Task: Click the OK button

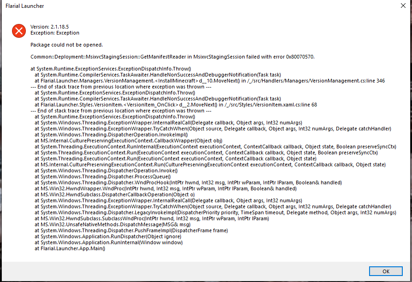Action: point(385,271)
